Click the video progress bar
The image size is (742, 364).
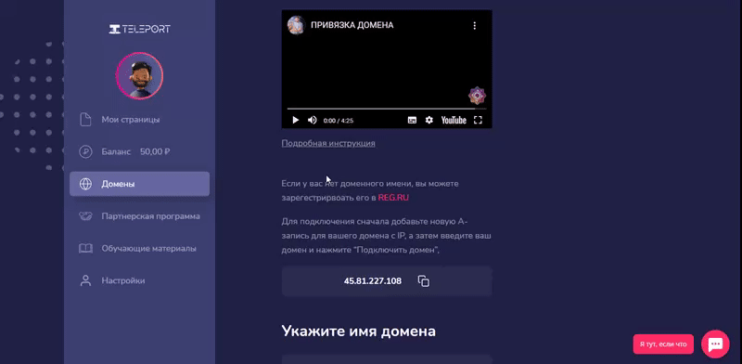click(387, 109)
